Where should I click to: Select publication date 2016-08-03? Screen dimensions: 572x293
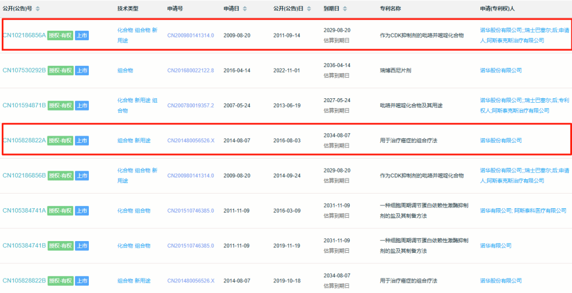click(x=287, y=140)
